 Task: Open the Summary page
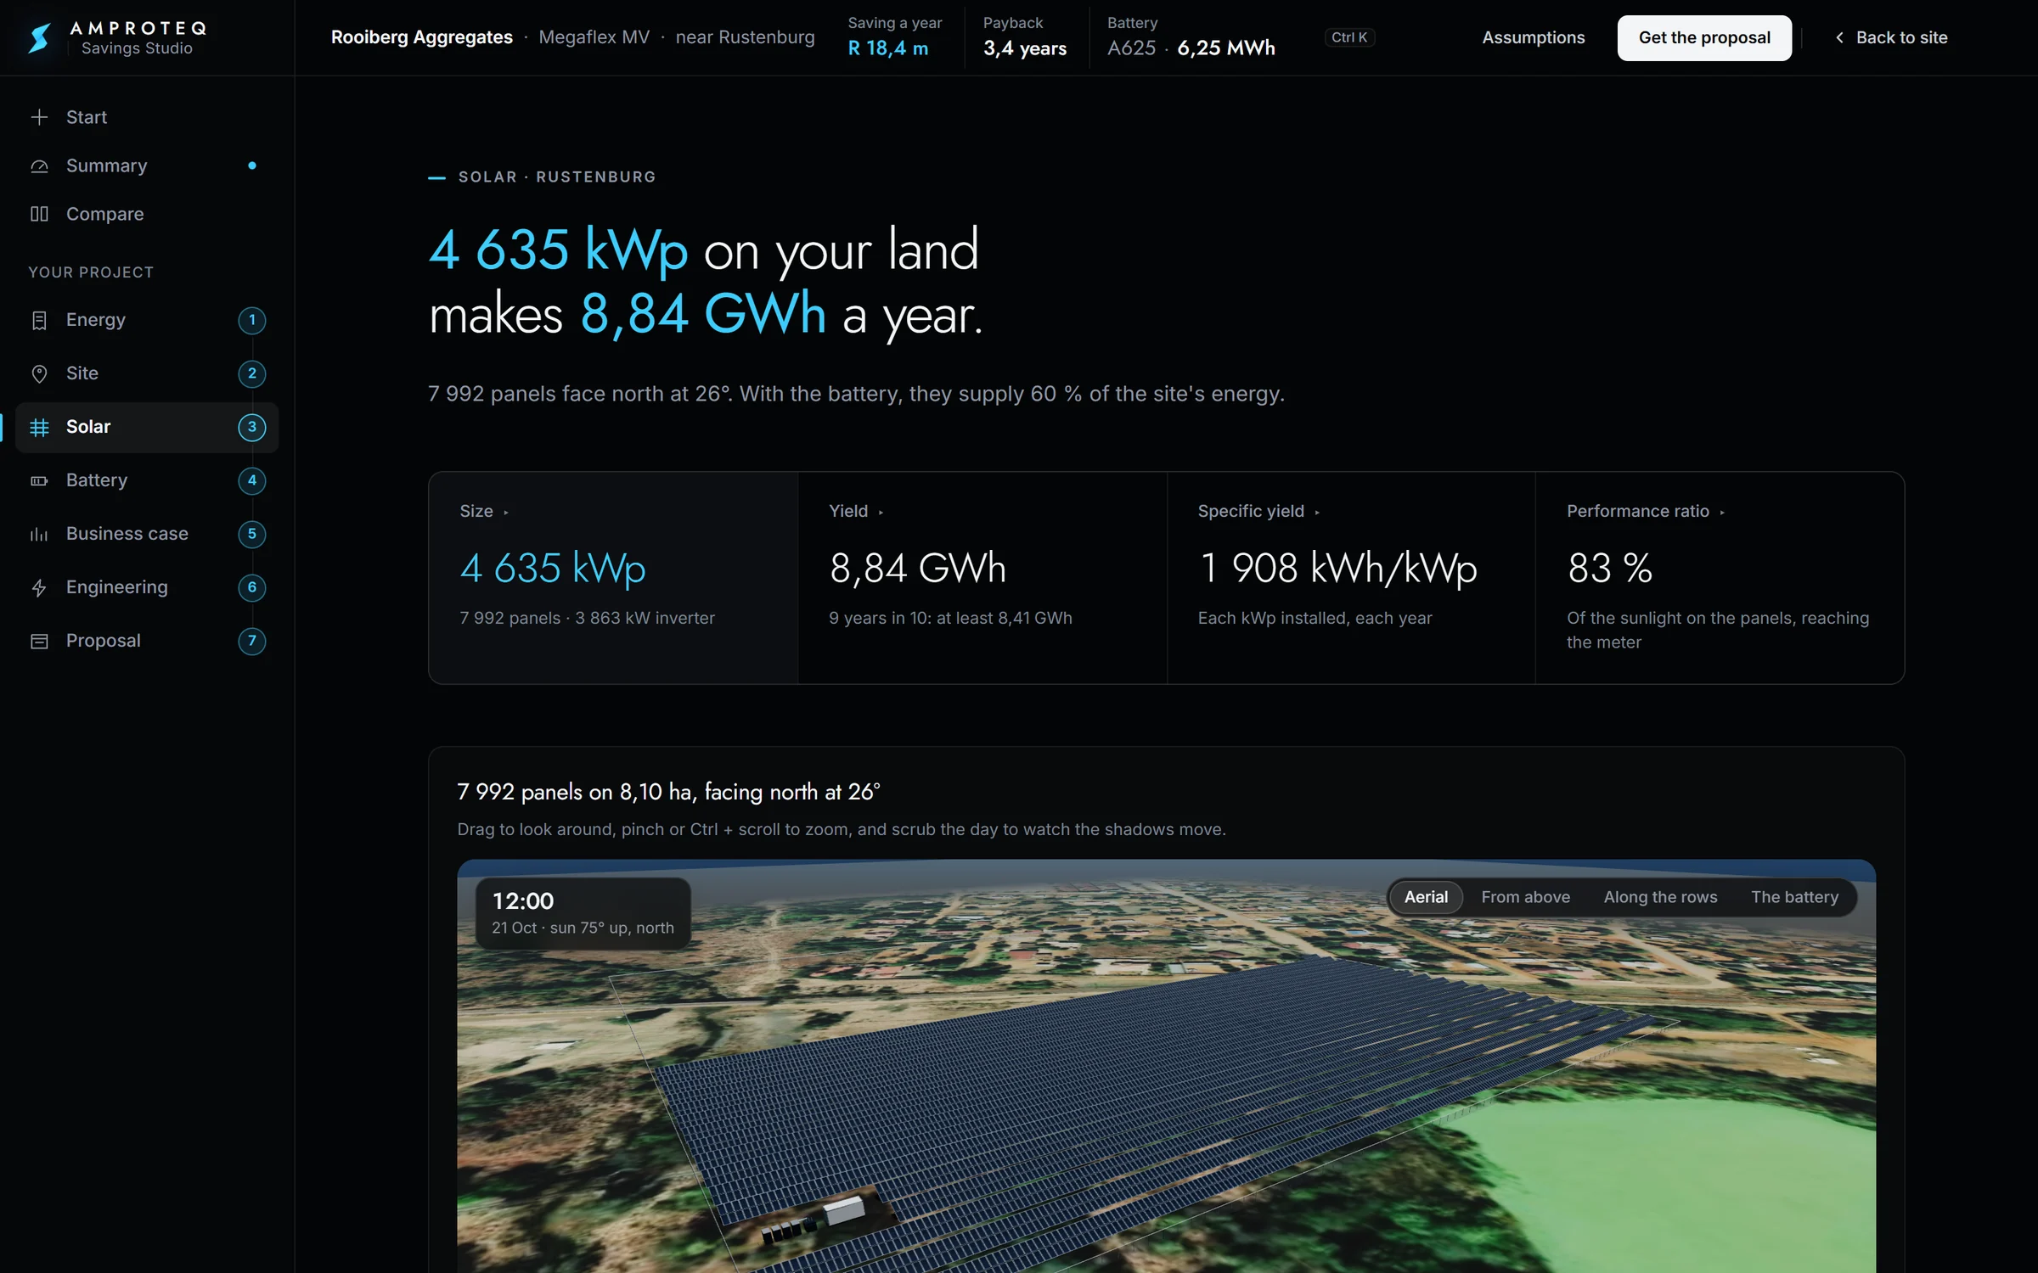147,166
